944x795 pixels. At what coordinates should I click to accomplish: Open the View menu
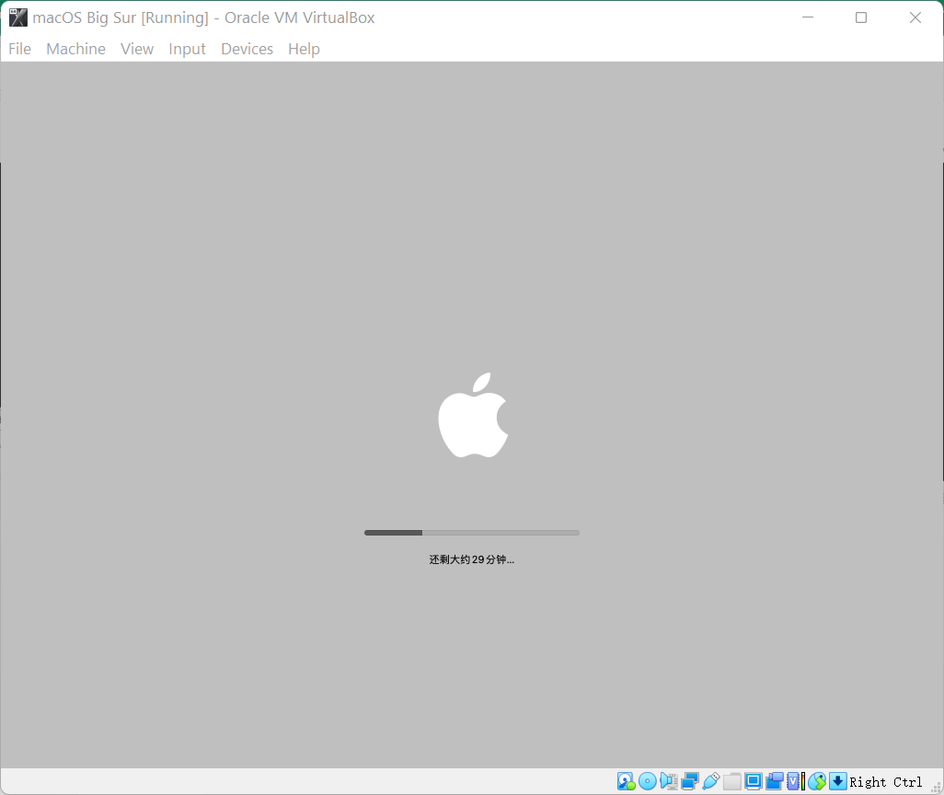pyautogui.click(x=137, y=49)
